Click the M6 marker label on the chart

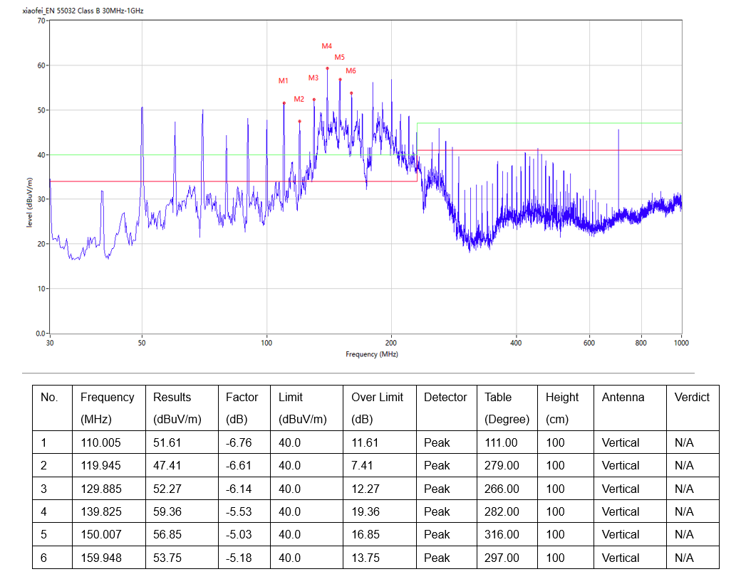pyautogui.click(x=351, y=71)
